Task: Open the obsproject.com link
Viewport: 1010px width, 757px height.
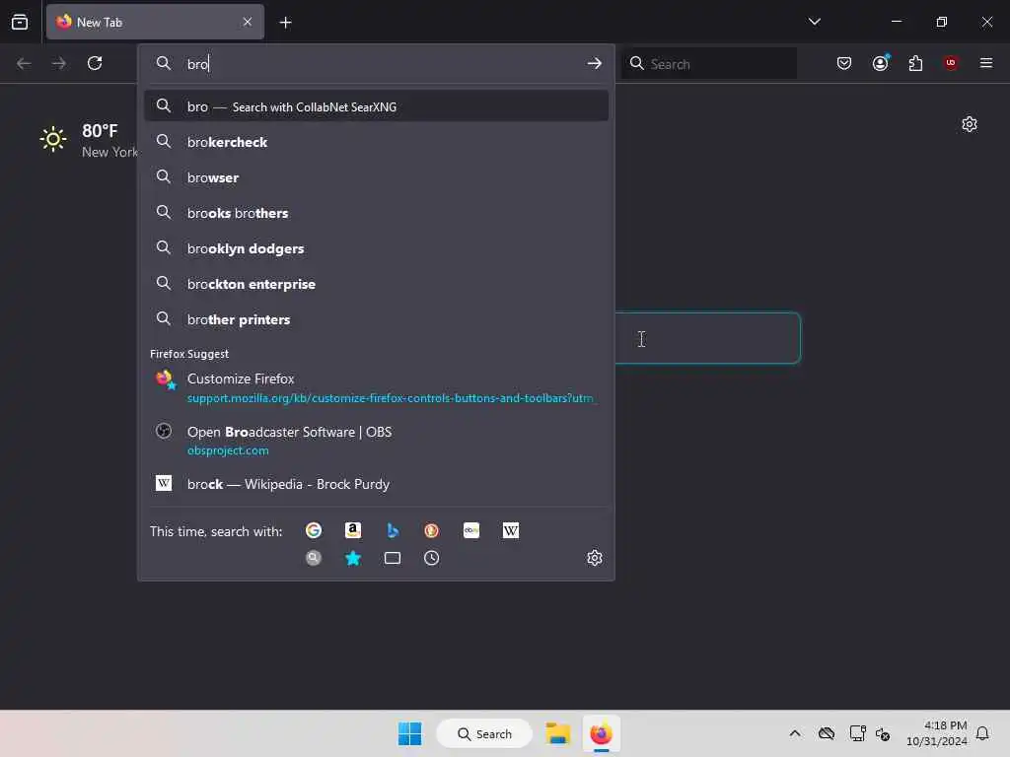Action: [x=228, y=450]
